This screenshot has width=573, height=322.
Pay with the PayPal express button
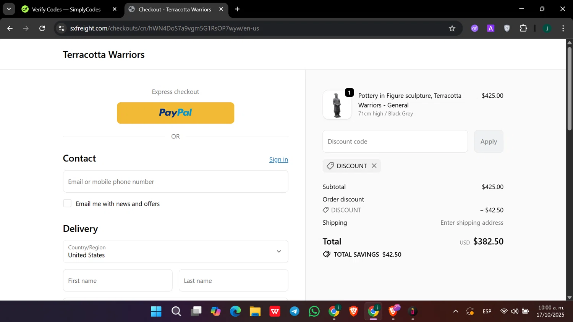(175, 113)
